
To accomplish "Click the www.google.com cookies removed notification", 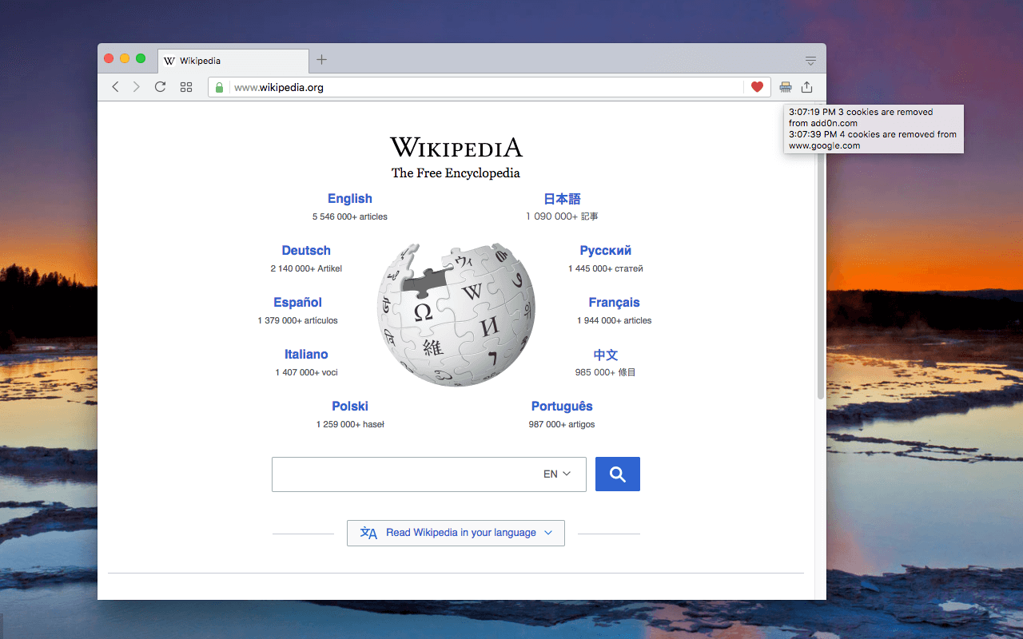I will 873,140.
